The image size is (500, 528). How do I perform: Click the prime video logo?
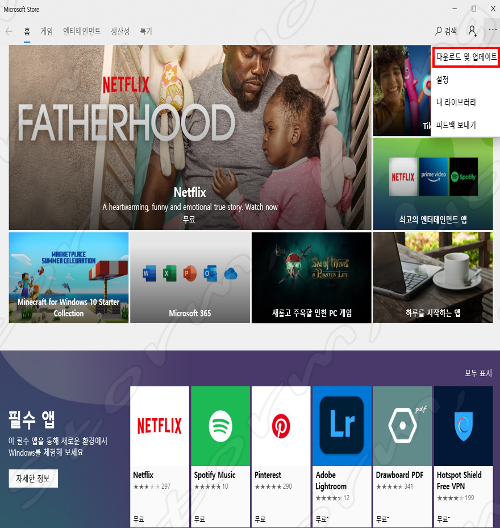coord(434,177)
